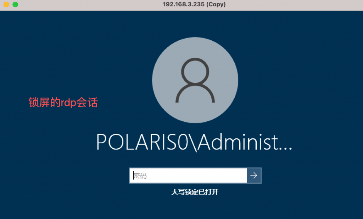This screenshot has height=219, width=363.
Task: Click the user silhouette avatar icon
Action: pos(195,80)
